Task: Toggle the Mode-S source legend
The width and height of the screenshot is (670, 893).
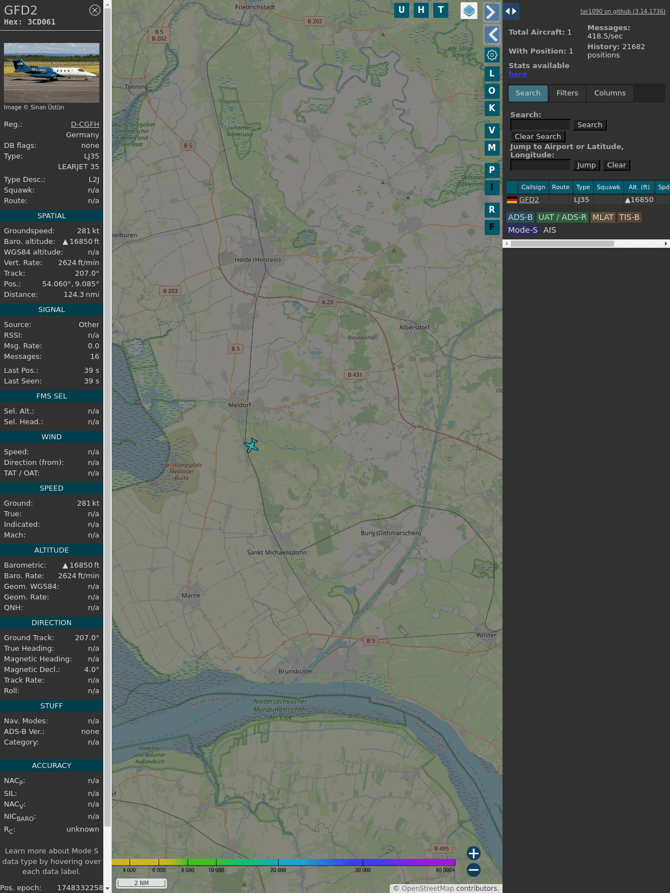Action: point(523,230)
